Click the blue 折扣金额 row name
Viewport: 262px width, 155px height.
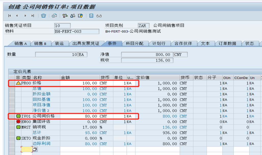tap(42, 94)
